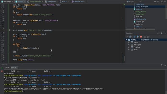167x94 pixels.
Task: Click fold marker at go func() line
Action: coord(9,44)
